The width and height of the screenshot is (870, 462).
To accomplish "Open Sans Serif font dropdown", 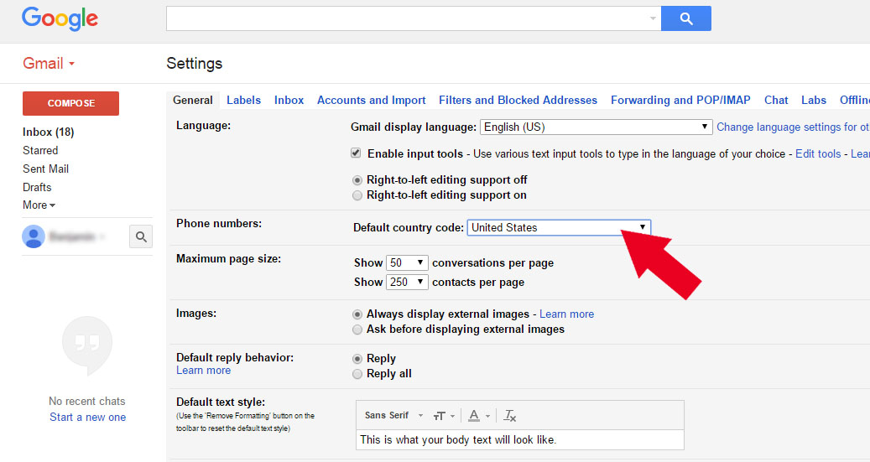I will [x=393, y=415].
